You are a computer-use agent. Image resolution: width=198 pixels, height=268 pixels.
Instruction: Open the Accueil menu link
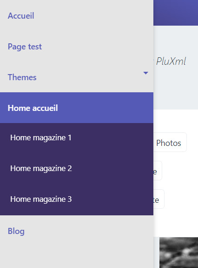pos(21,16)
